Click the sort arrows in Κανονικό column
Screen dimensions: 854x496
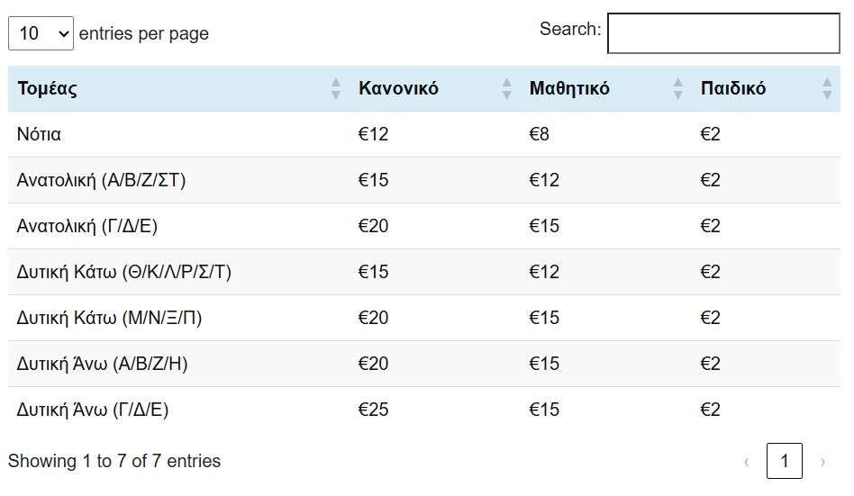pos(506,88)
